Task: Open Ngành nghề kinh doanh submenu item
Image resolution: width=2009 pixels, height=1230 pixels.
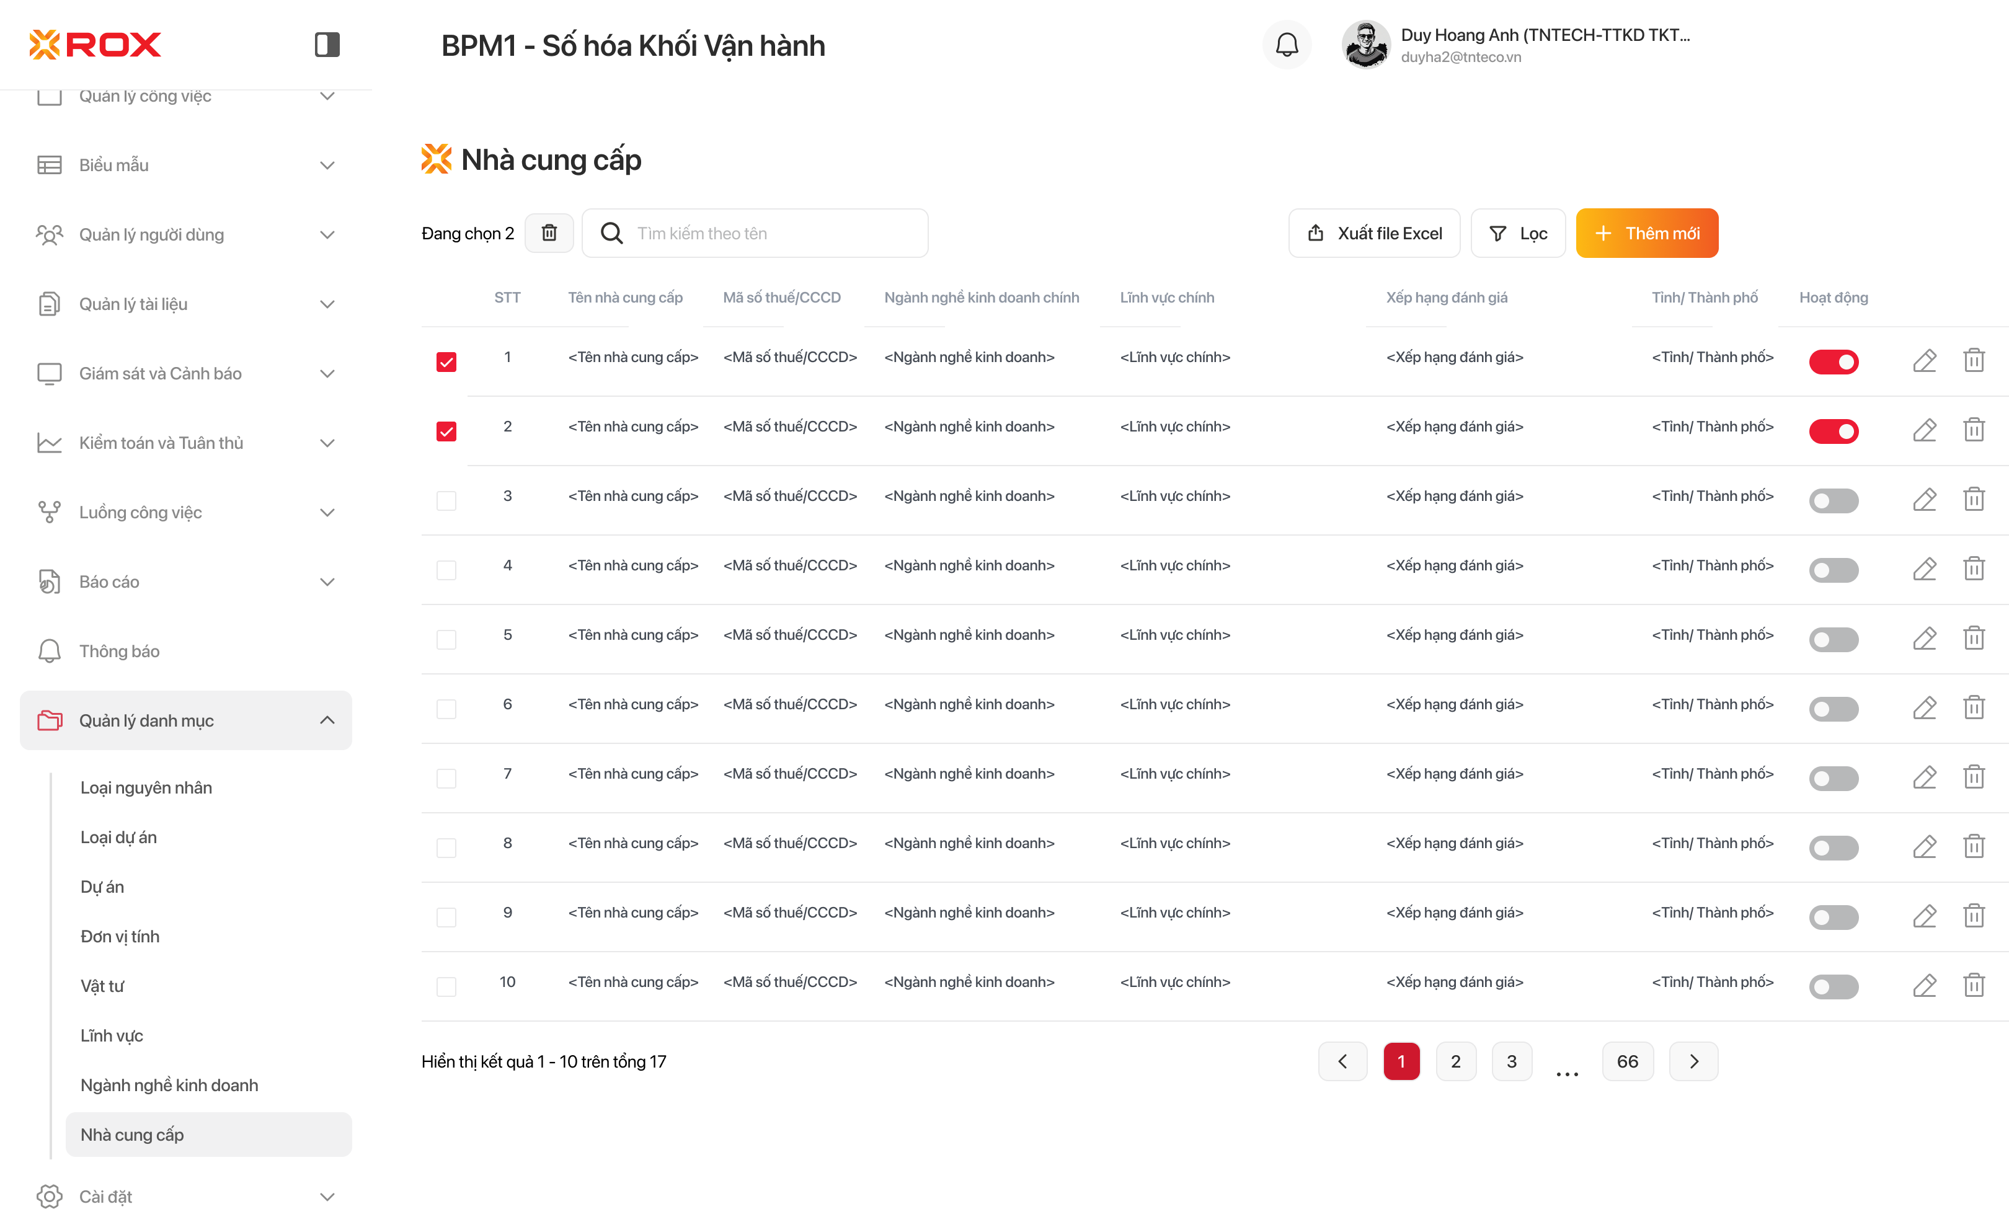Action: pyautogui.click(x=169, y=1084)
